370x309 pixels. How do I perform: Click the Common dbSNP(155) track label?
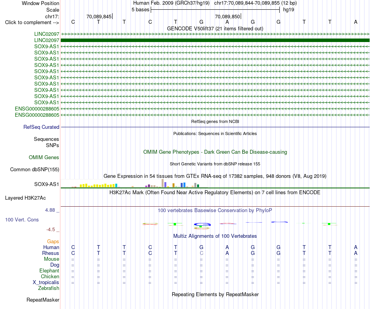(x=35, y=169)
